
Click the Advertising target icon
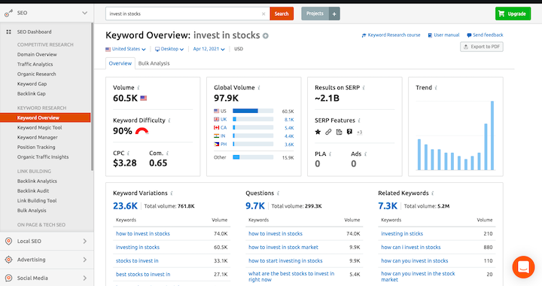(8, 260)
